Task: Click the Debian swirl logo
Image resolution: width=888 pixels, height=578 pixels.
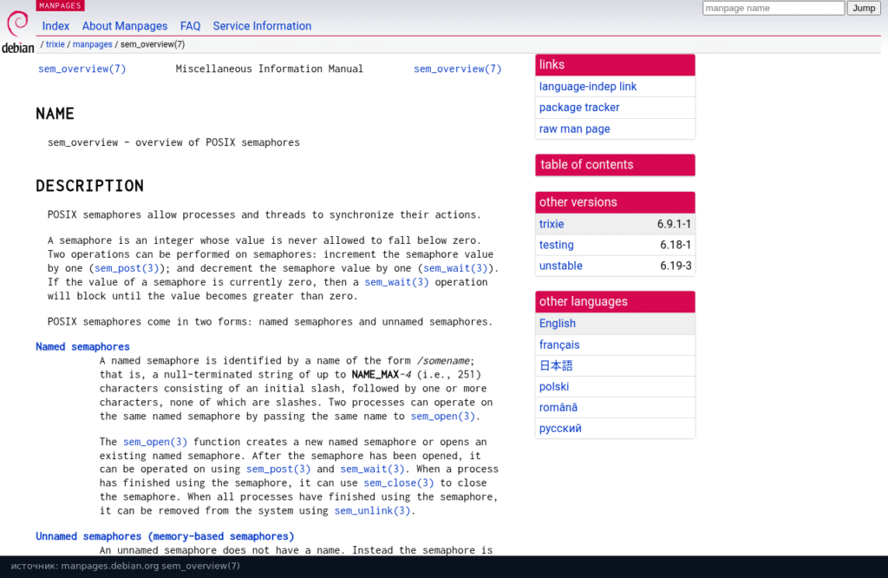Action: coord(17,32)
